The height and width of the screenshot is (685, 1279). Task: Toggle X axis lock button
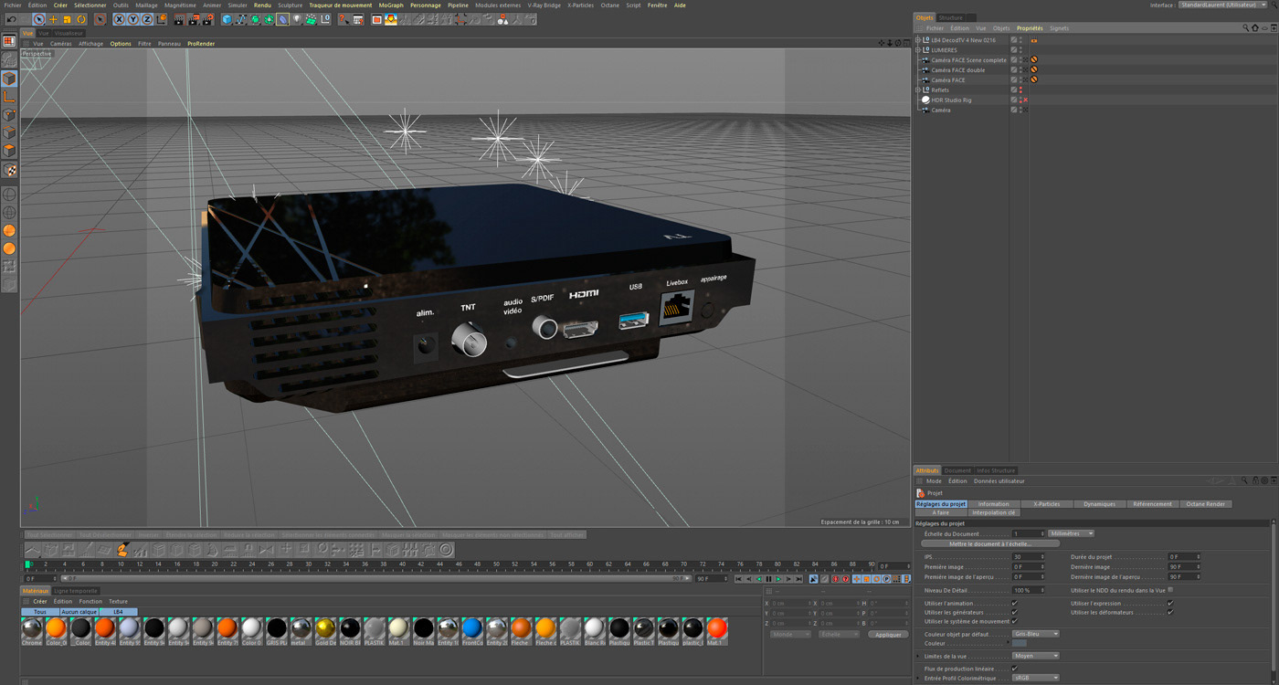[119, 19]
